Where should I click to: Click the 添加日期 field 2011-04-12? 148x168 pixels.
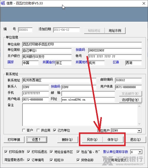[x=67, y=30]
